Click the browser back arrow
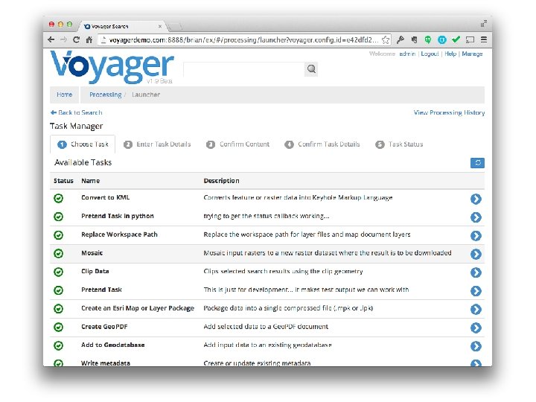Screen dimensions: 536x402 (51, 39)
